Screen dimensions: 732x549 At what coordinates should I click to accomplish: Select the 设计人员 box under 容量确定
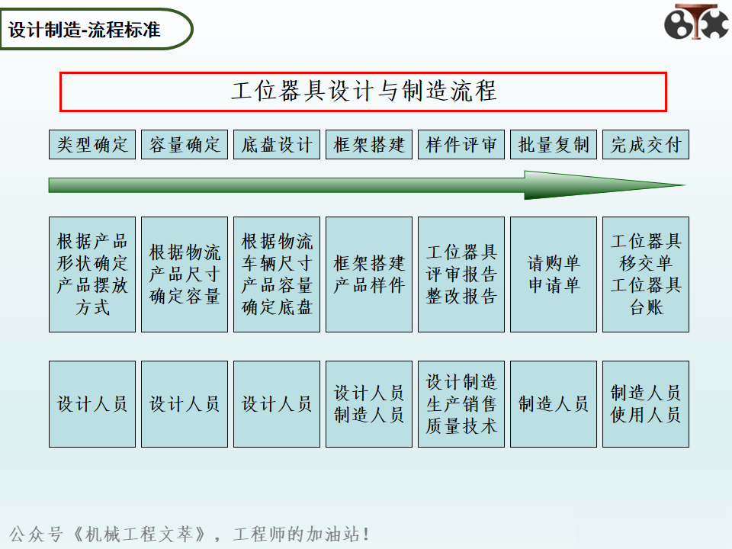[x=185, y=404]
